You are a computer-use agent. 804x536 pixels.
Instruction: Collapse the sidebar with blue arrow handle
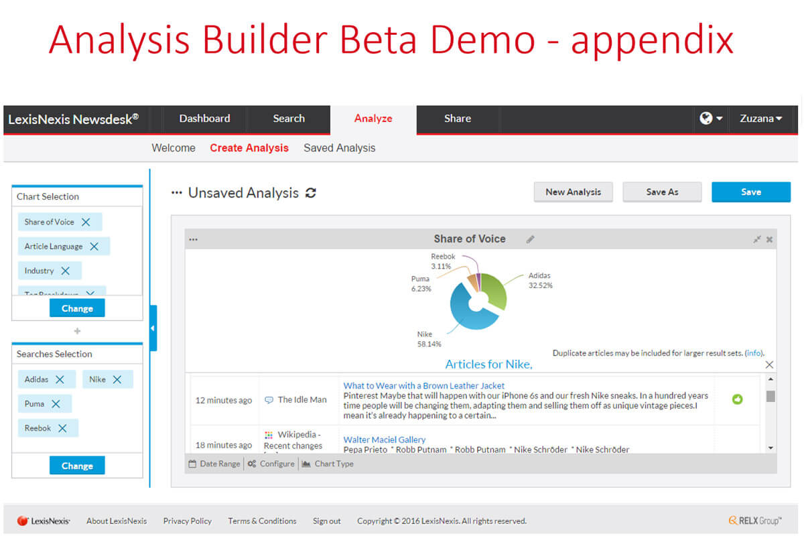(153, 328)
